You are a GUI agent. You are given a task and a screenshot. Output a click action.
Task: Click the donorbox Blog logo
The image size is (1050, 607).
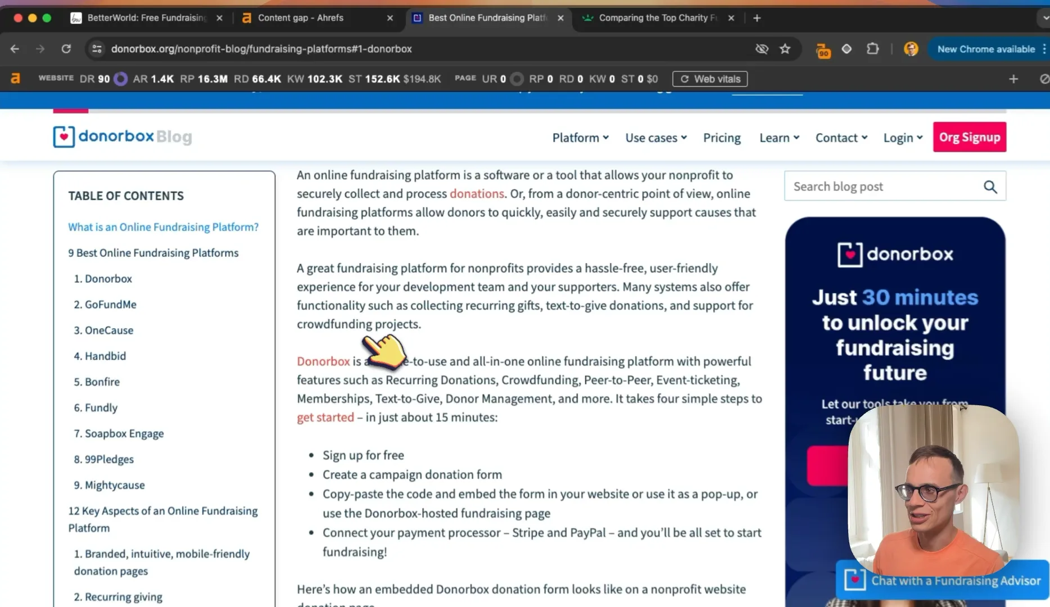point(123,137)
